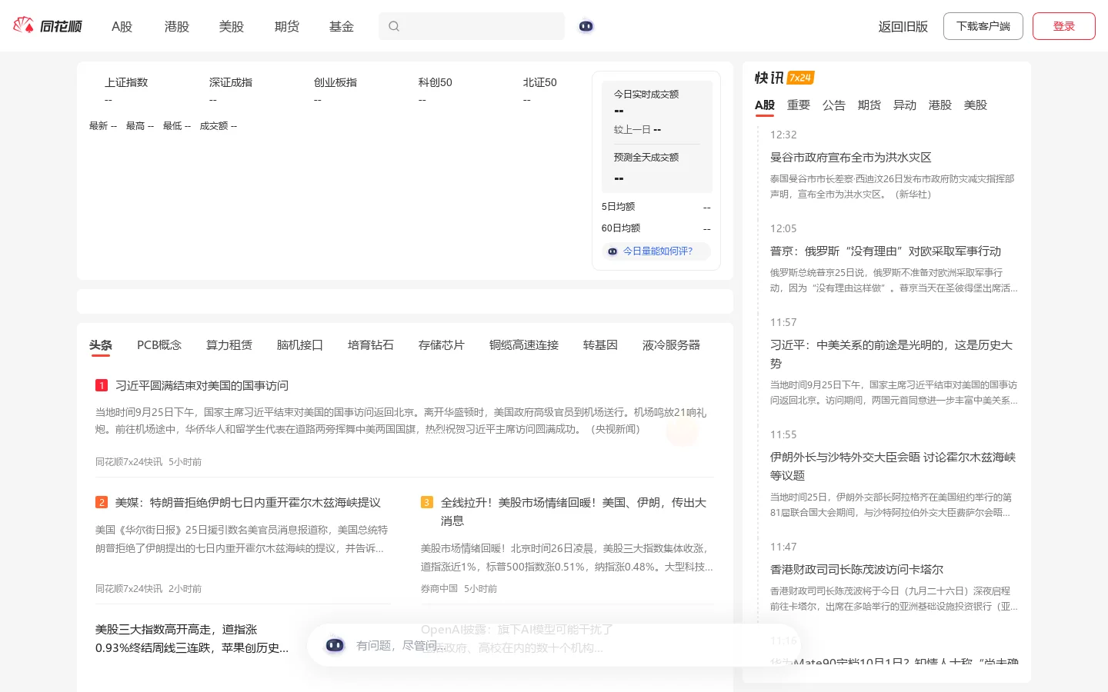Switch to the 铜缆高速连接 tab
1108x692 pixels.
pyautogui.click(x=524, y=345)
